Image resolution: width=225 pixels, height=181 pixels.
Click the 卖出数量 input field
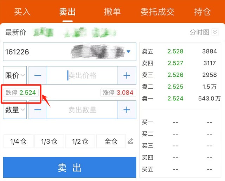click(82, 110)
